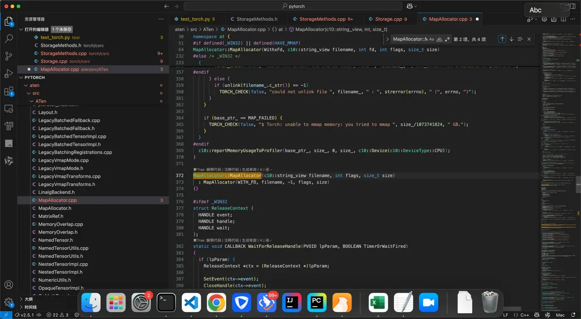The width and height of the screenshot is (581, 319).
Task: Navigate forward with the right arrow
Action: coord(176,6)
